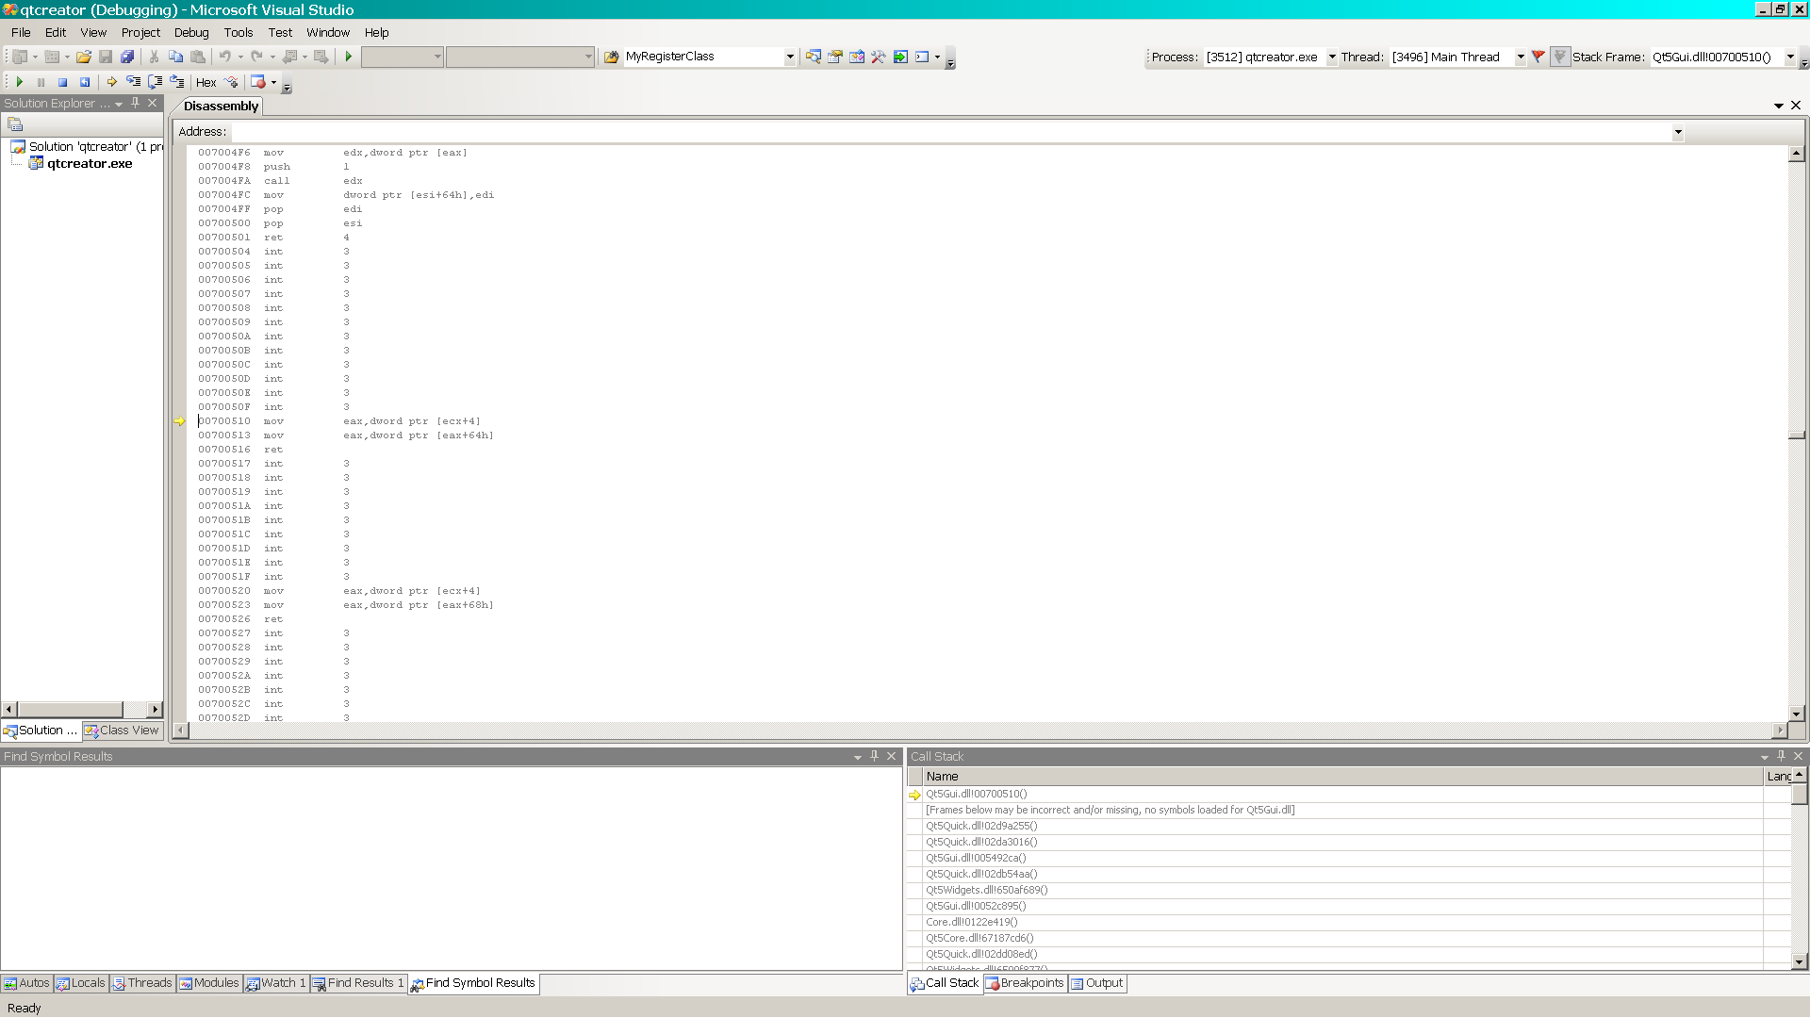The image size is (1810, 1018).
Task: Switch to the Find Results 1 tab
Action: coord(358,983)
